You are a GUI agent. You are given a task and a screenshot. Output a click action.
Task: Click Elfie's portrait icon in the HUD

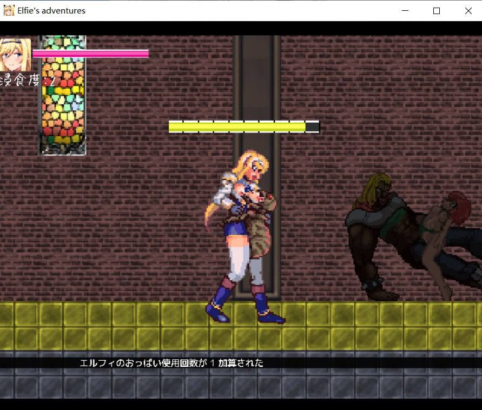pyautogui.click(x=14, y=54)
